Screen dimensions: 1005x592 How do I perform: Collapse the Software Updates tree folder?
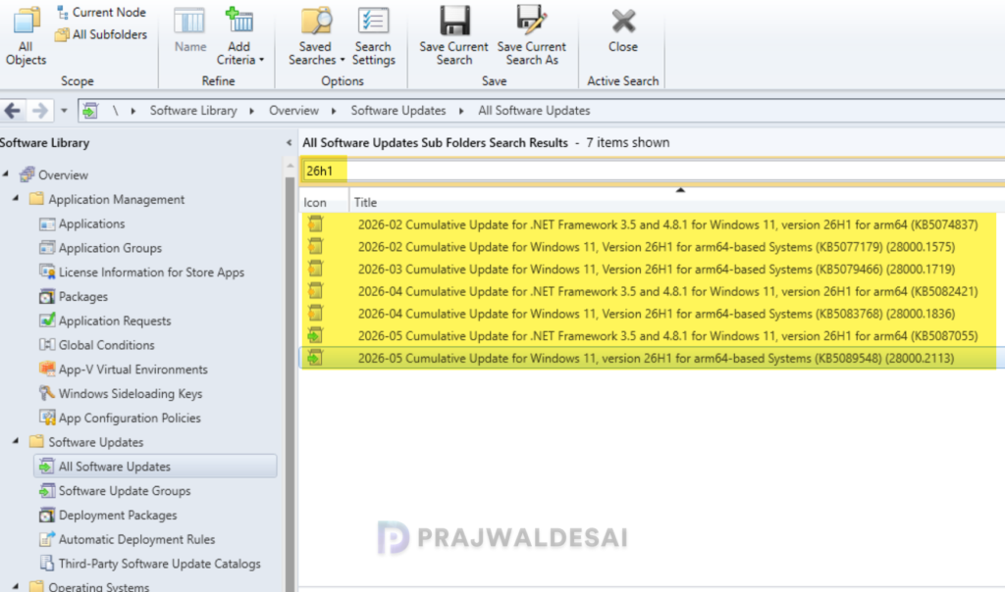coord(16,441)
